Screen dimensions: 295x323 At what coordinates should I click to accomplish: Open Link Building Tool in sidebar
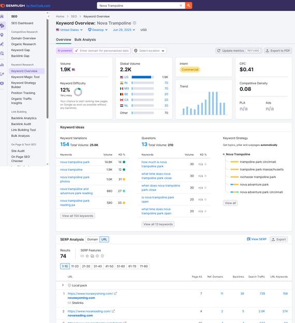(x=23, y=130)
